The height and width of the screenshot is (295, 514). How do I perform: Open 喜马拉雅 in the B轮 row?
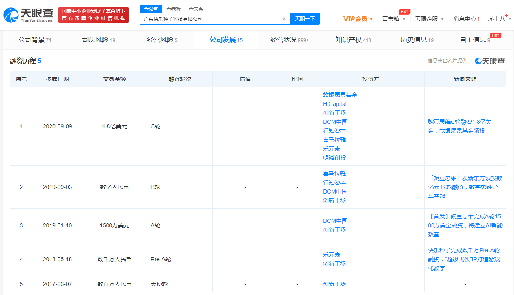click(x=334, y=174)
